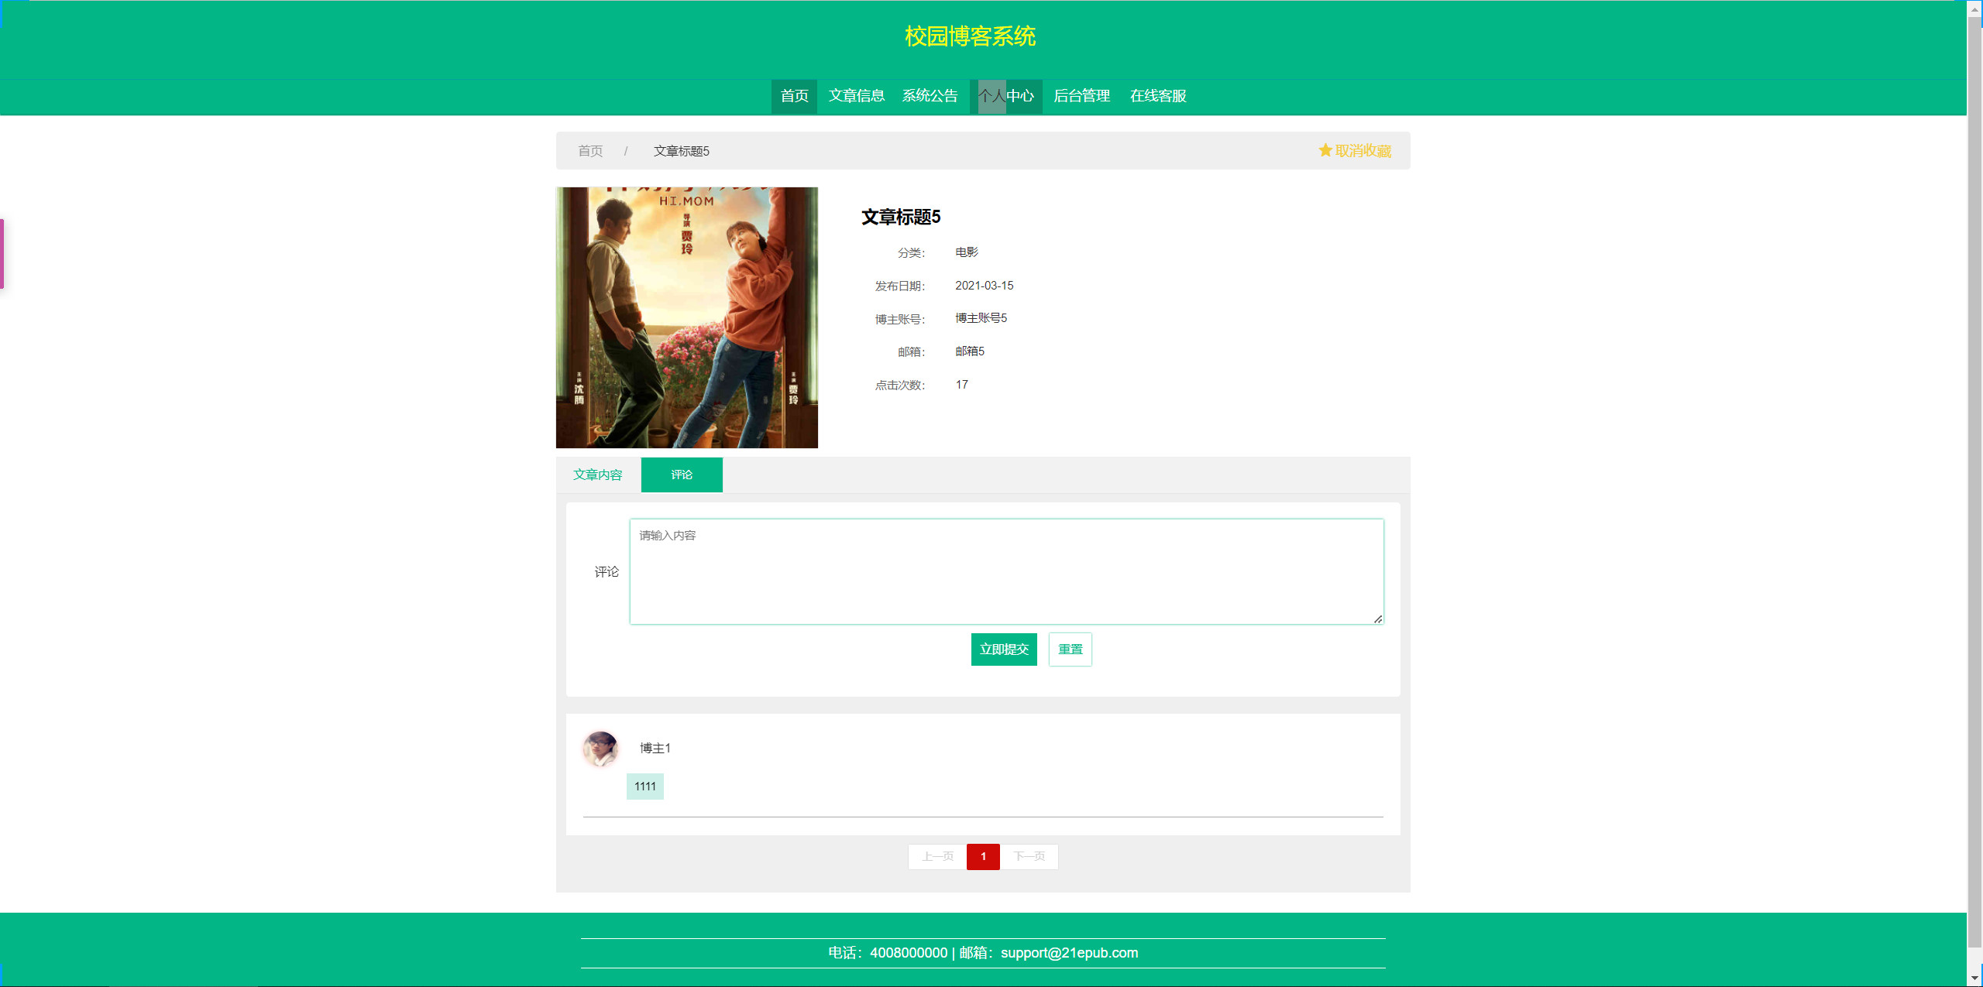Reset the comment form via 重置

1070,649
